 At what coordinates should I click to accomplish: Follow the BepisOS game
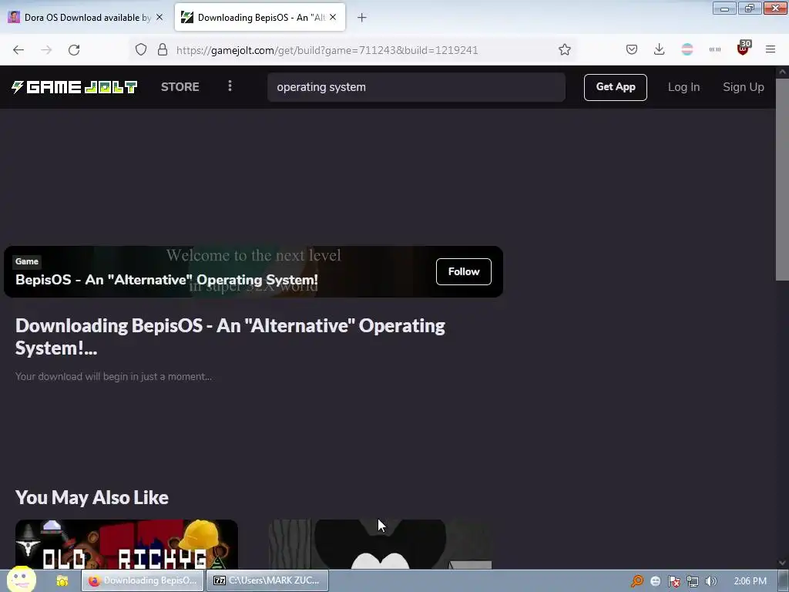point(463,272)
